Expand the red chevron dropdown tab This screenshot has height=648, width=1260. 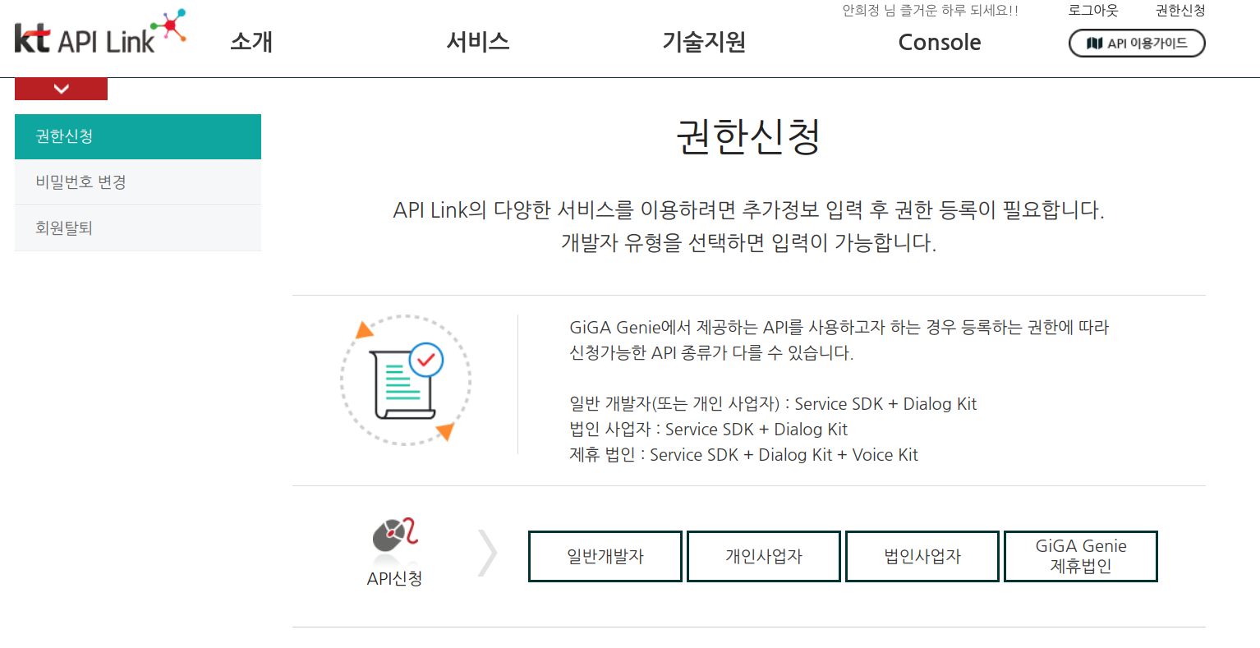point(61,89)
